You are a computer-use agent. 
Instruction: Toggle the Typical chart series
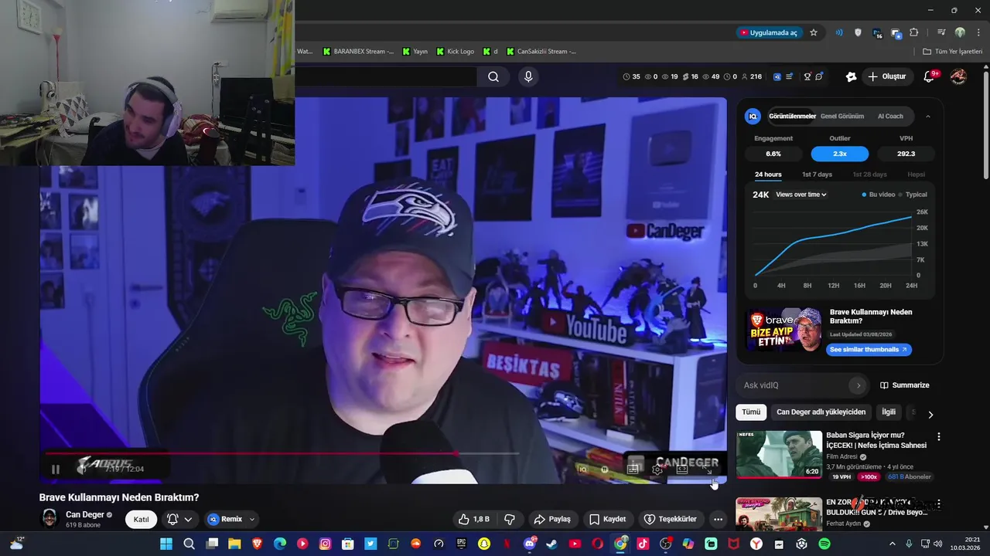tap(913, 195)
